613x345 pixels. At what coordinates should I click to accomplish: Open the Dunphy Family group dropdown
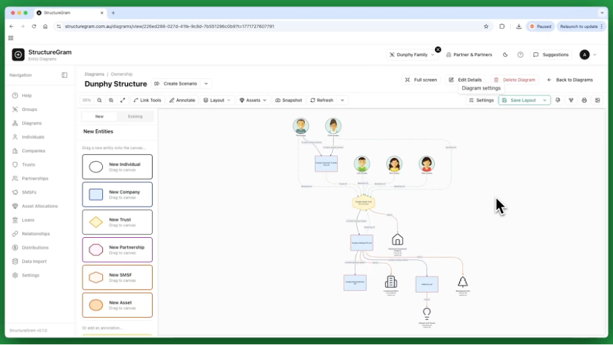(412, 55)
